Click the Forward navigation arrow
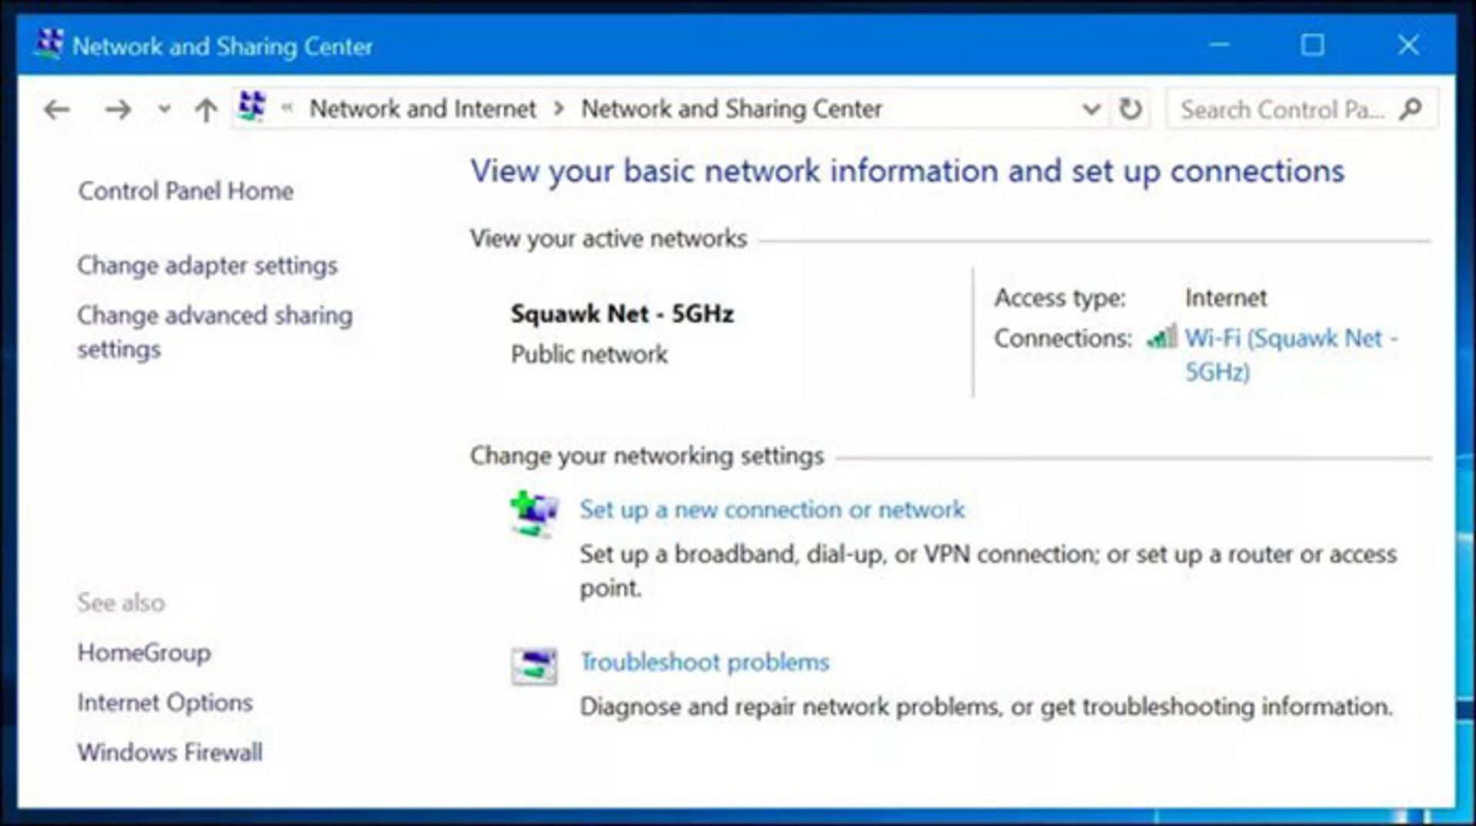Screen dimensions: 1476x826 (x=118, y=110)
